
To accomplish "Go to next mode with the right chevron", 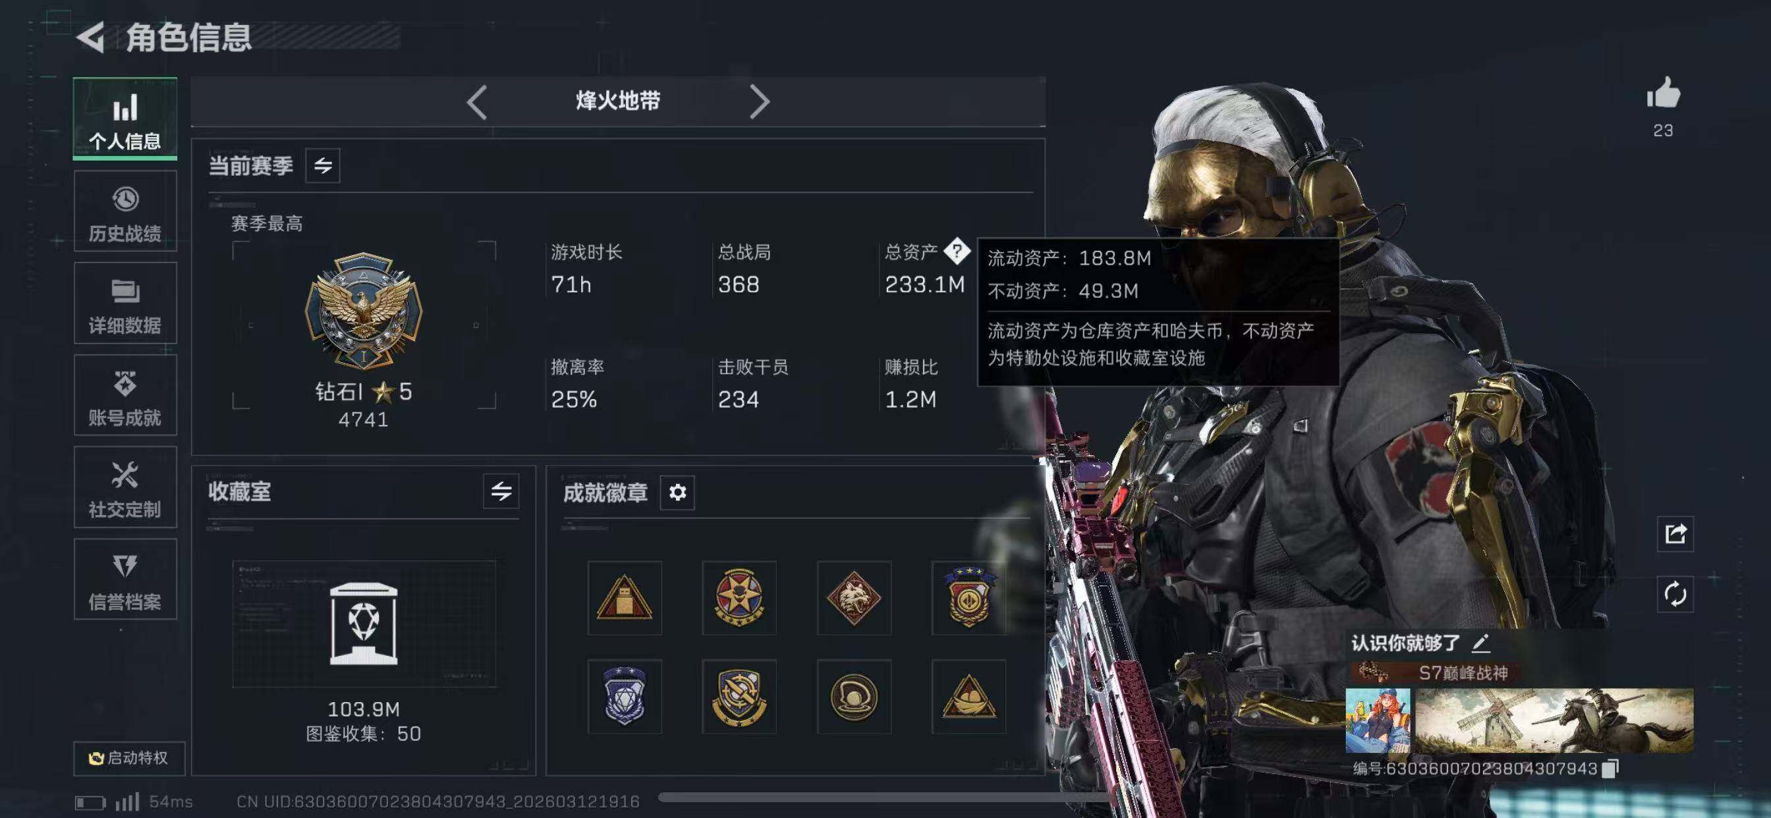I will click(759, 101).
